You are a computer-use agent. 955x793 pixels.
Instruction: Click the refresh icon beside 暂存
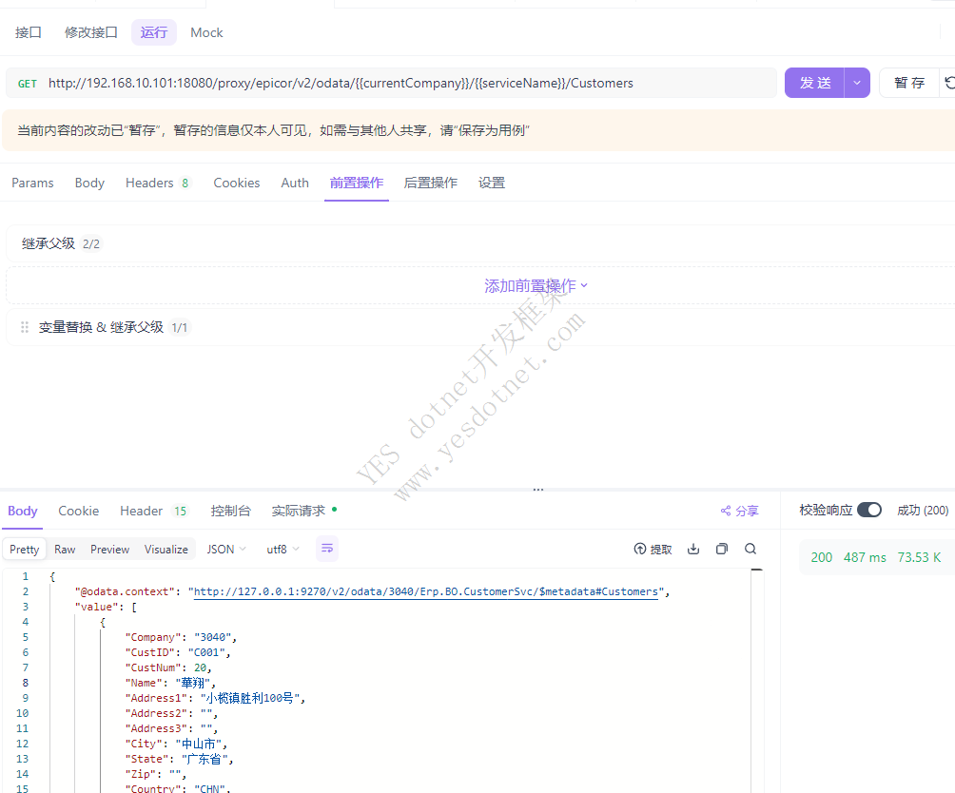949,83
